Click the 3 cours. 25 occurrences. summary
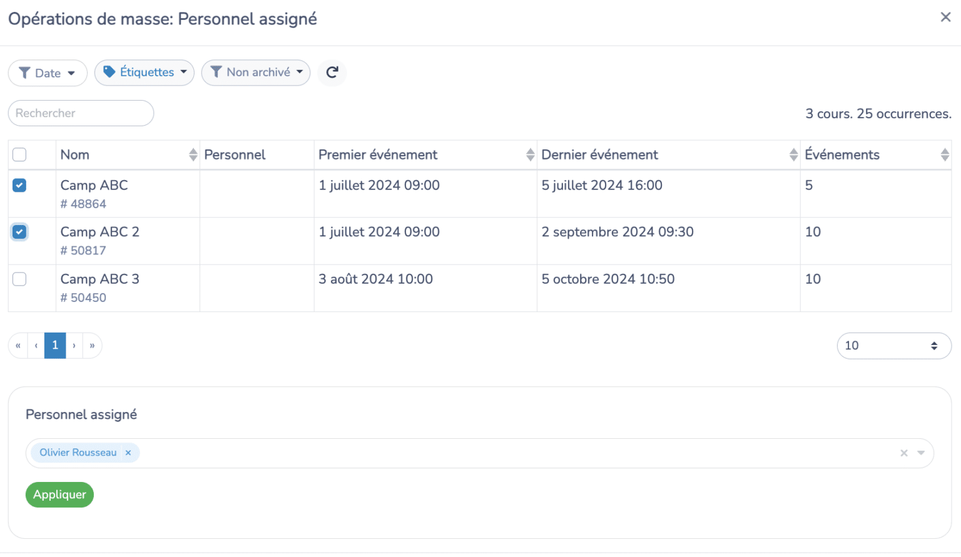 pos(878,114)
